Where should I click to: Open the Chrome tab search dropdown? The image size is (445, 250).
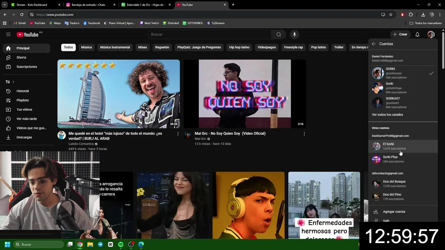click(x=5, y=5)
